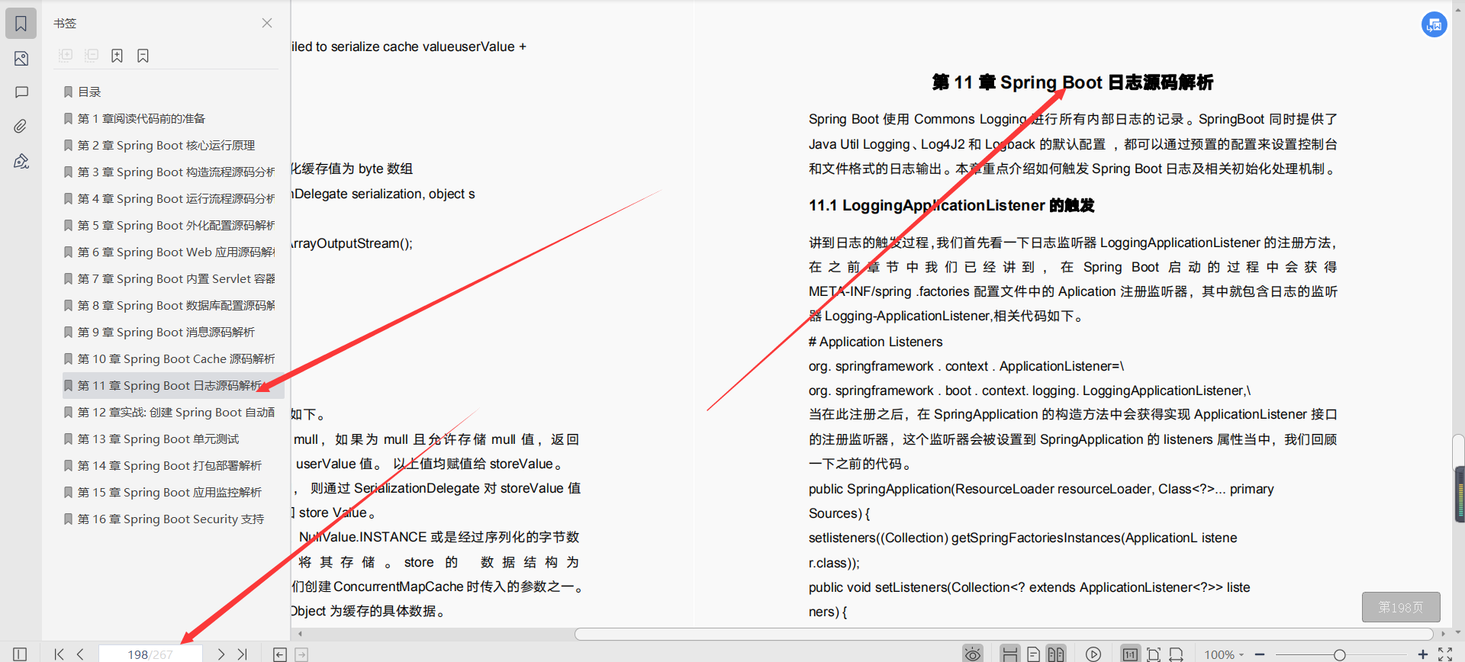The width and height of the screenshot is (1465, 662).
Task: Toggle eye protection mode
Action: pos(972,654)
